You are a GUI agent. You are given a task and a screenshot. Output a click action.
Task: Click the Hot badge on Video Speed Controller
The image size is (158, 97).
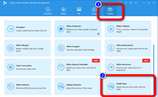point(96,61)
